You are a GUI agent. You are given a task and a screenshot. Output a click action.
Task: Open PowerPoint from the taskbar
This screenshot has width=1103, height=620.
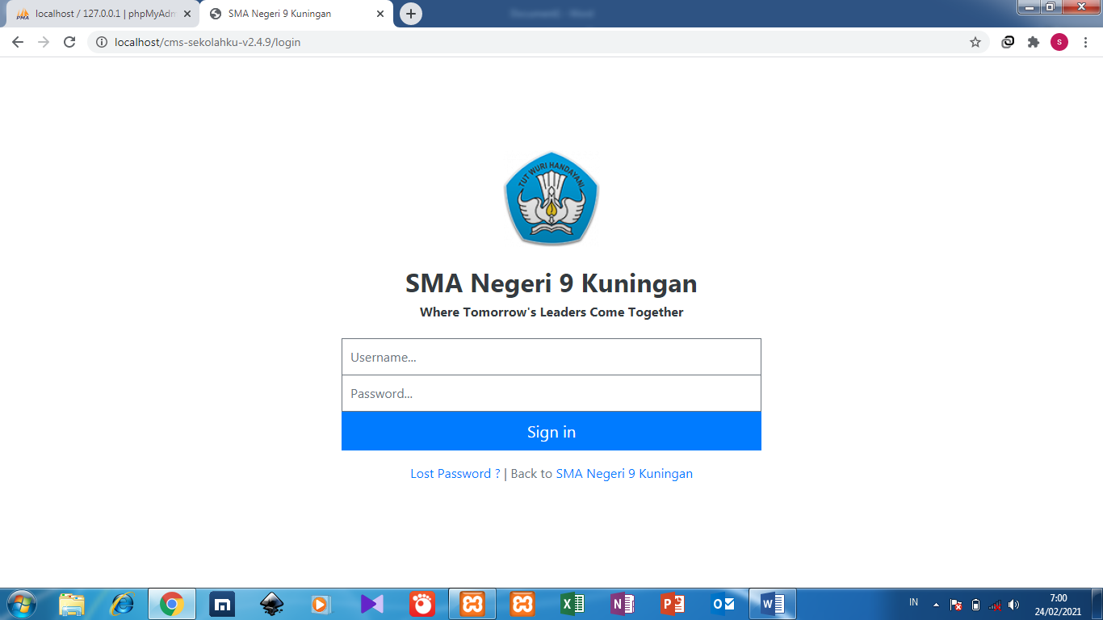[x=673, y=604]
